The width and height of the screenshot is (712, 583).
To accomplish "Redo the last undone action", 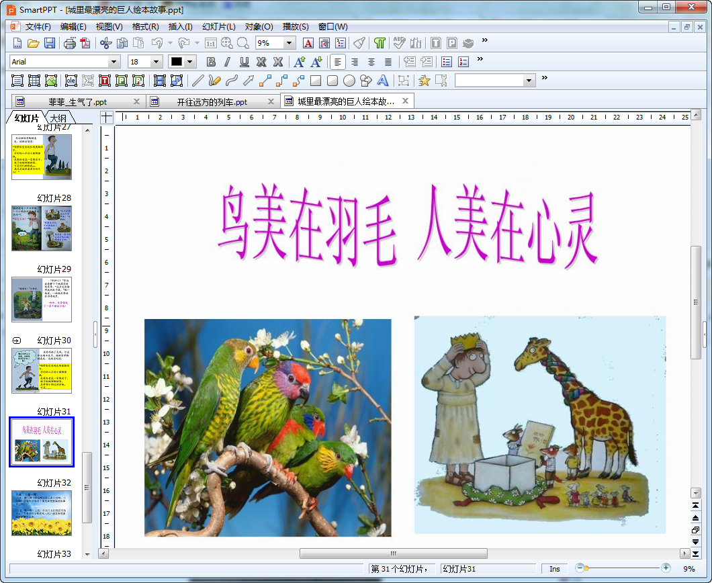I will (x=184, y=43).
